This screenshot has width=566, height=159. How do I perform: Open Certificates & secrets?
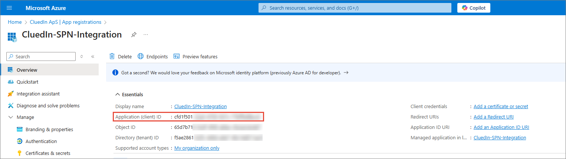48,153
